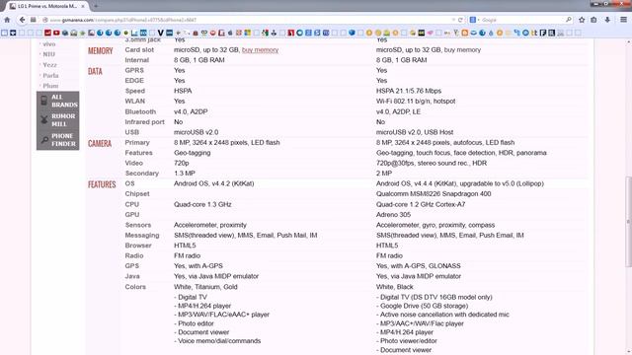Select 'White, Titanium, Gold' colors value
Image resolution: width=632 pixels, height=355 pixels.
pos(205,287)
